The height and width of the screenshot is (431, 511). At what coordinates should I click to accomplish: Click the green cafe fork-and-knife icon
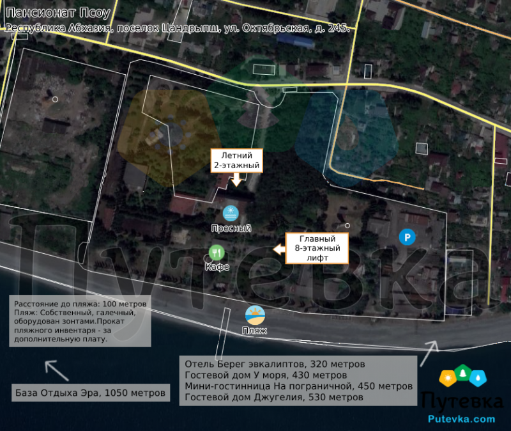(x=217, y=252)
